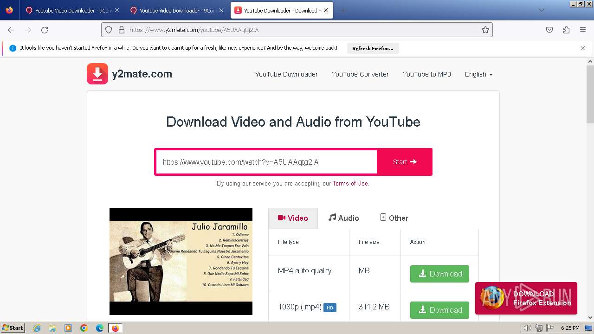594x334 pixels.
Task: Click the Firefox icon in tab bar
Action: pos(9,10)
